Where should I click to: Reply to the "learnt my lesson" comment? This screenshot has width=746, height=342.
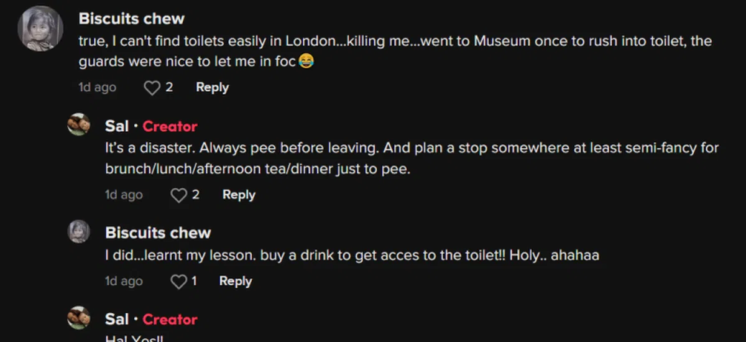[x=235, y=281]
